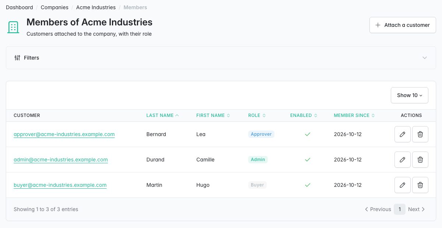The width and height of the screenshot is (442, 228).
Task: Go to Dashboard breadcrumb
Action: [x=20, y=7]
